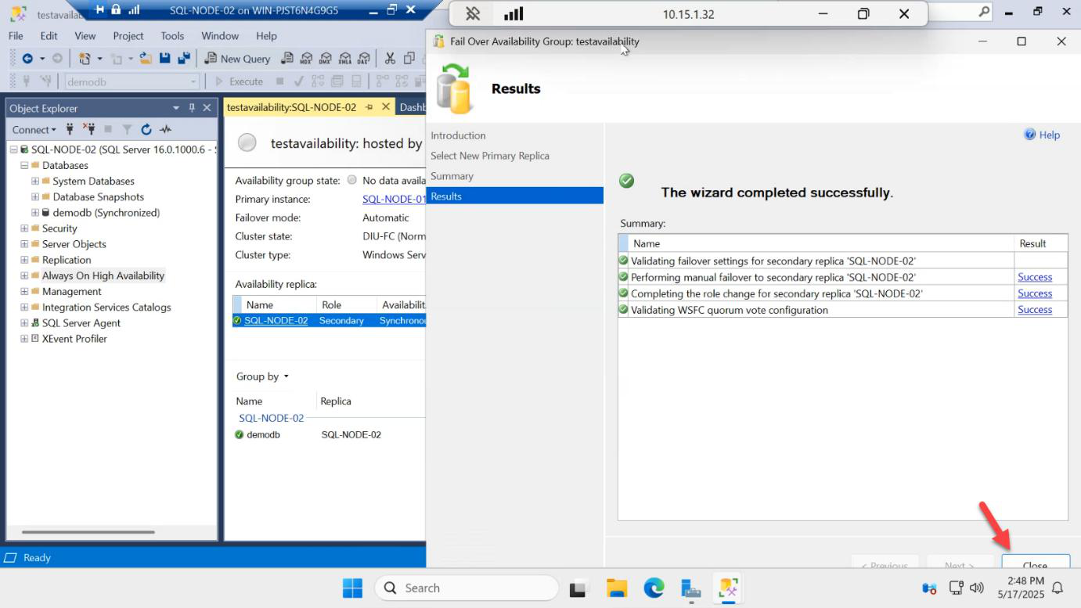
Task: Click the Help link in wizard
Action: point(1050,135)
